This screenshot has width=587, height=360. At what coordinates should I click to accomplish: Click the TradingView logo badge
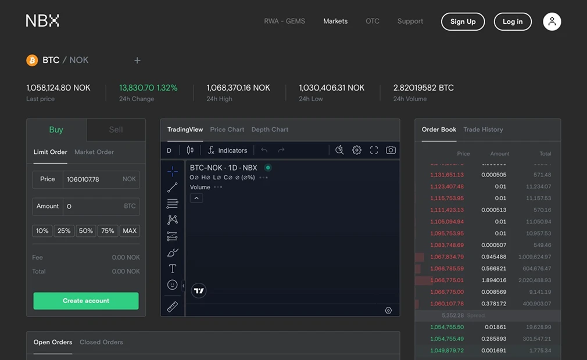click(199, 290)
